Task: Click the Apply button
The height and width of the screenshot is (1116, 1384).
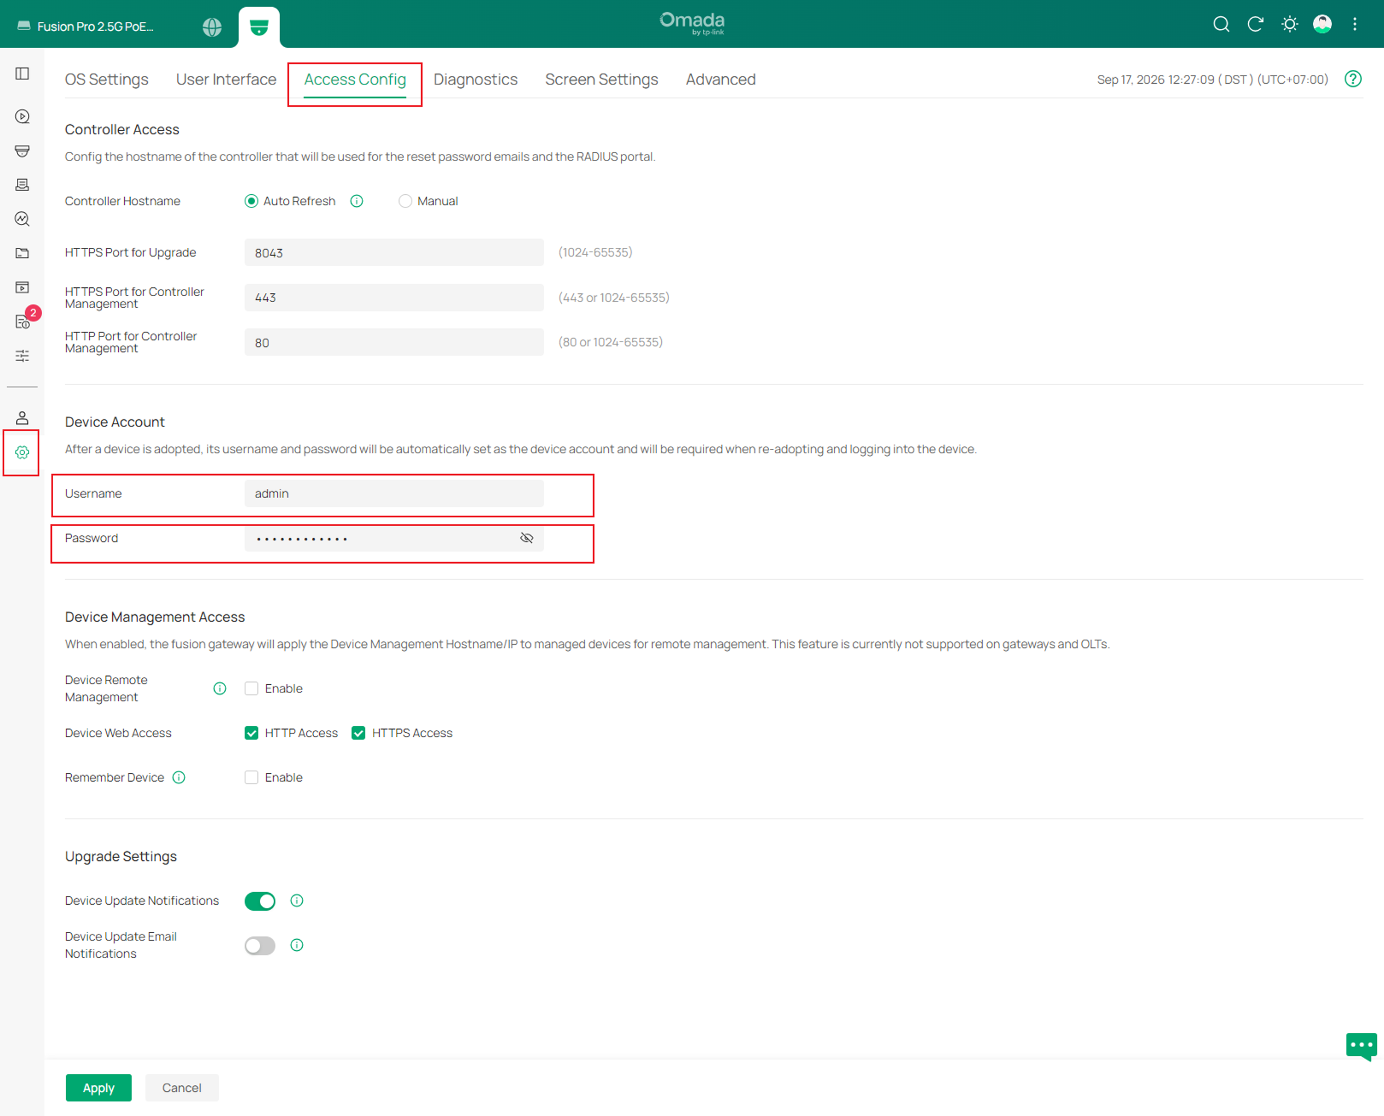Action: (x=99, y=1088)
